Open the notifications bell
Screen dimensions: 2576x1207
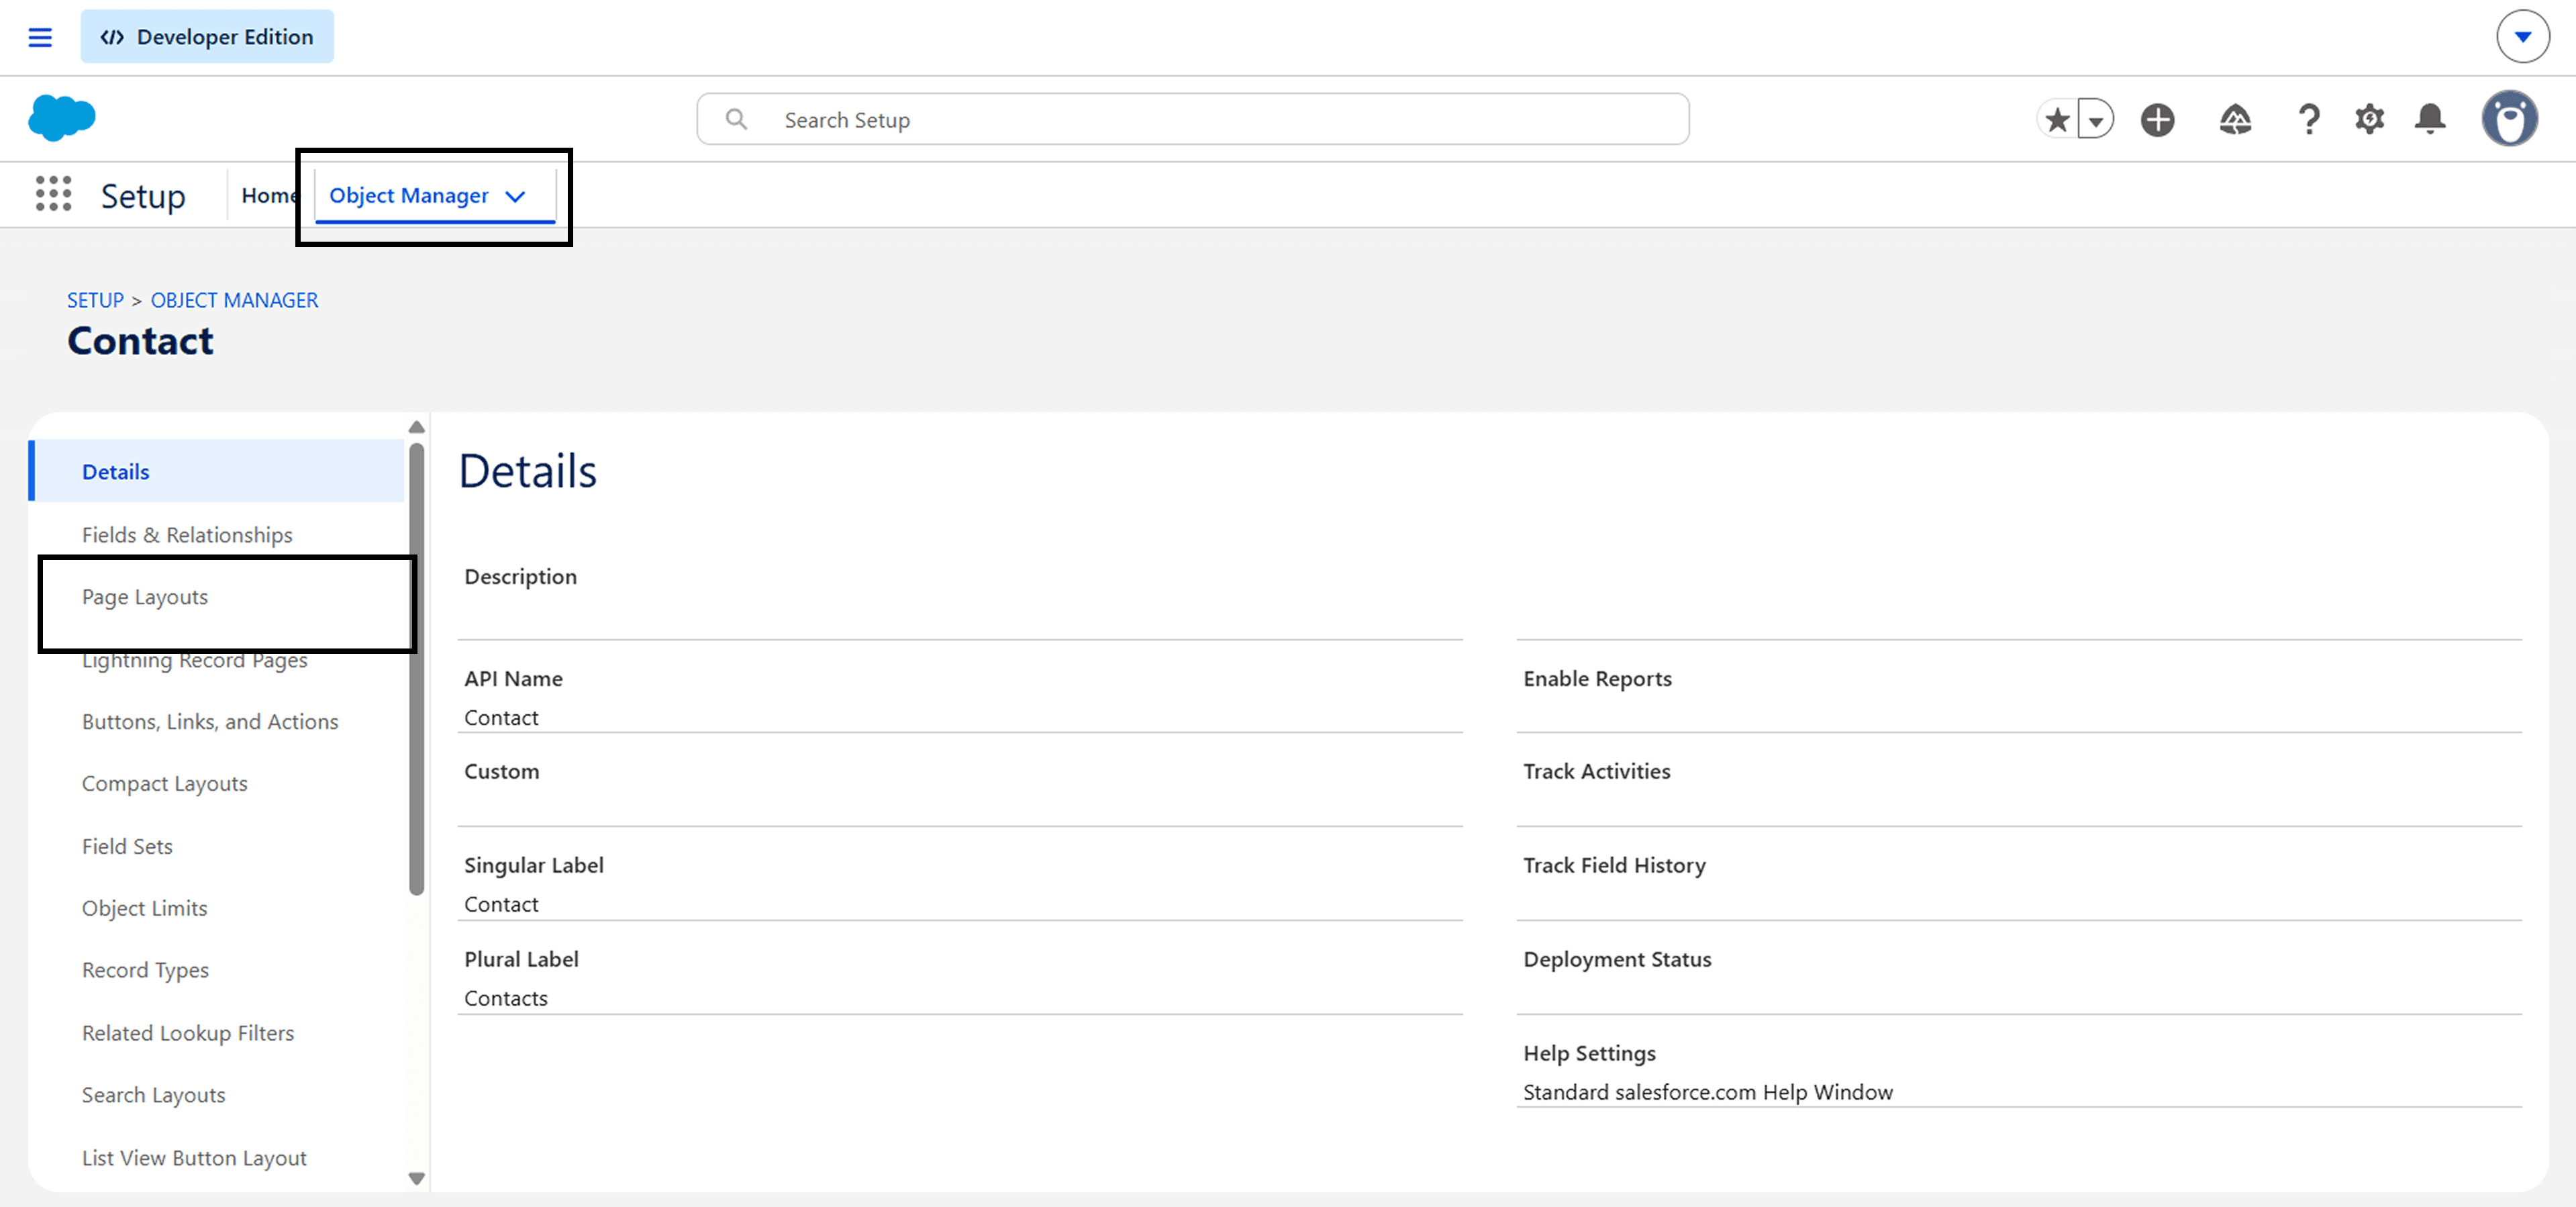coord(2430,120)
